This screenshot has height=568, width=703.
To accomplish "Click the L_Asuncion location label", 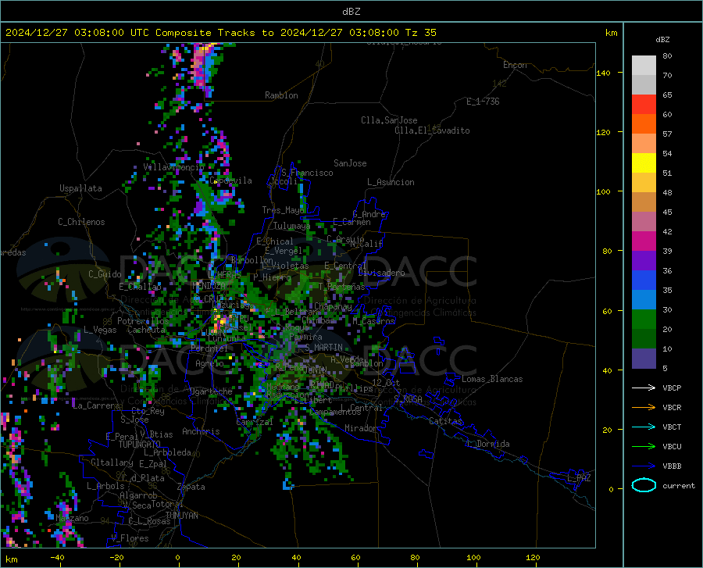I will tap(391, 182).
